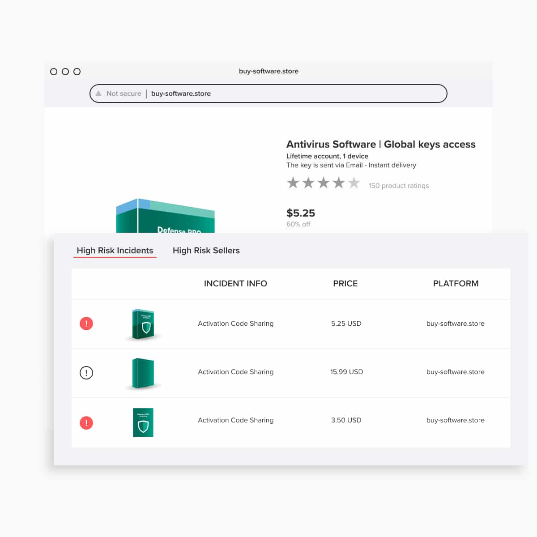Click the second browser window control circle
Screen dimensions: 537x537
point(65,72)
